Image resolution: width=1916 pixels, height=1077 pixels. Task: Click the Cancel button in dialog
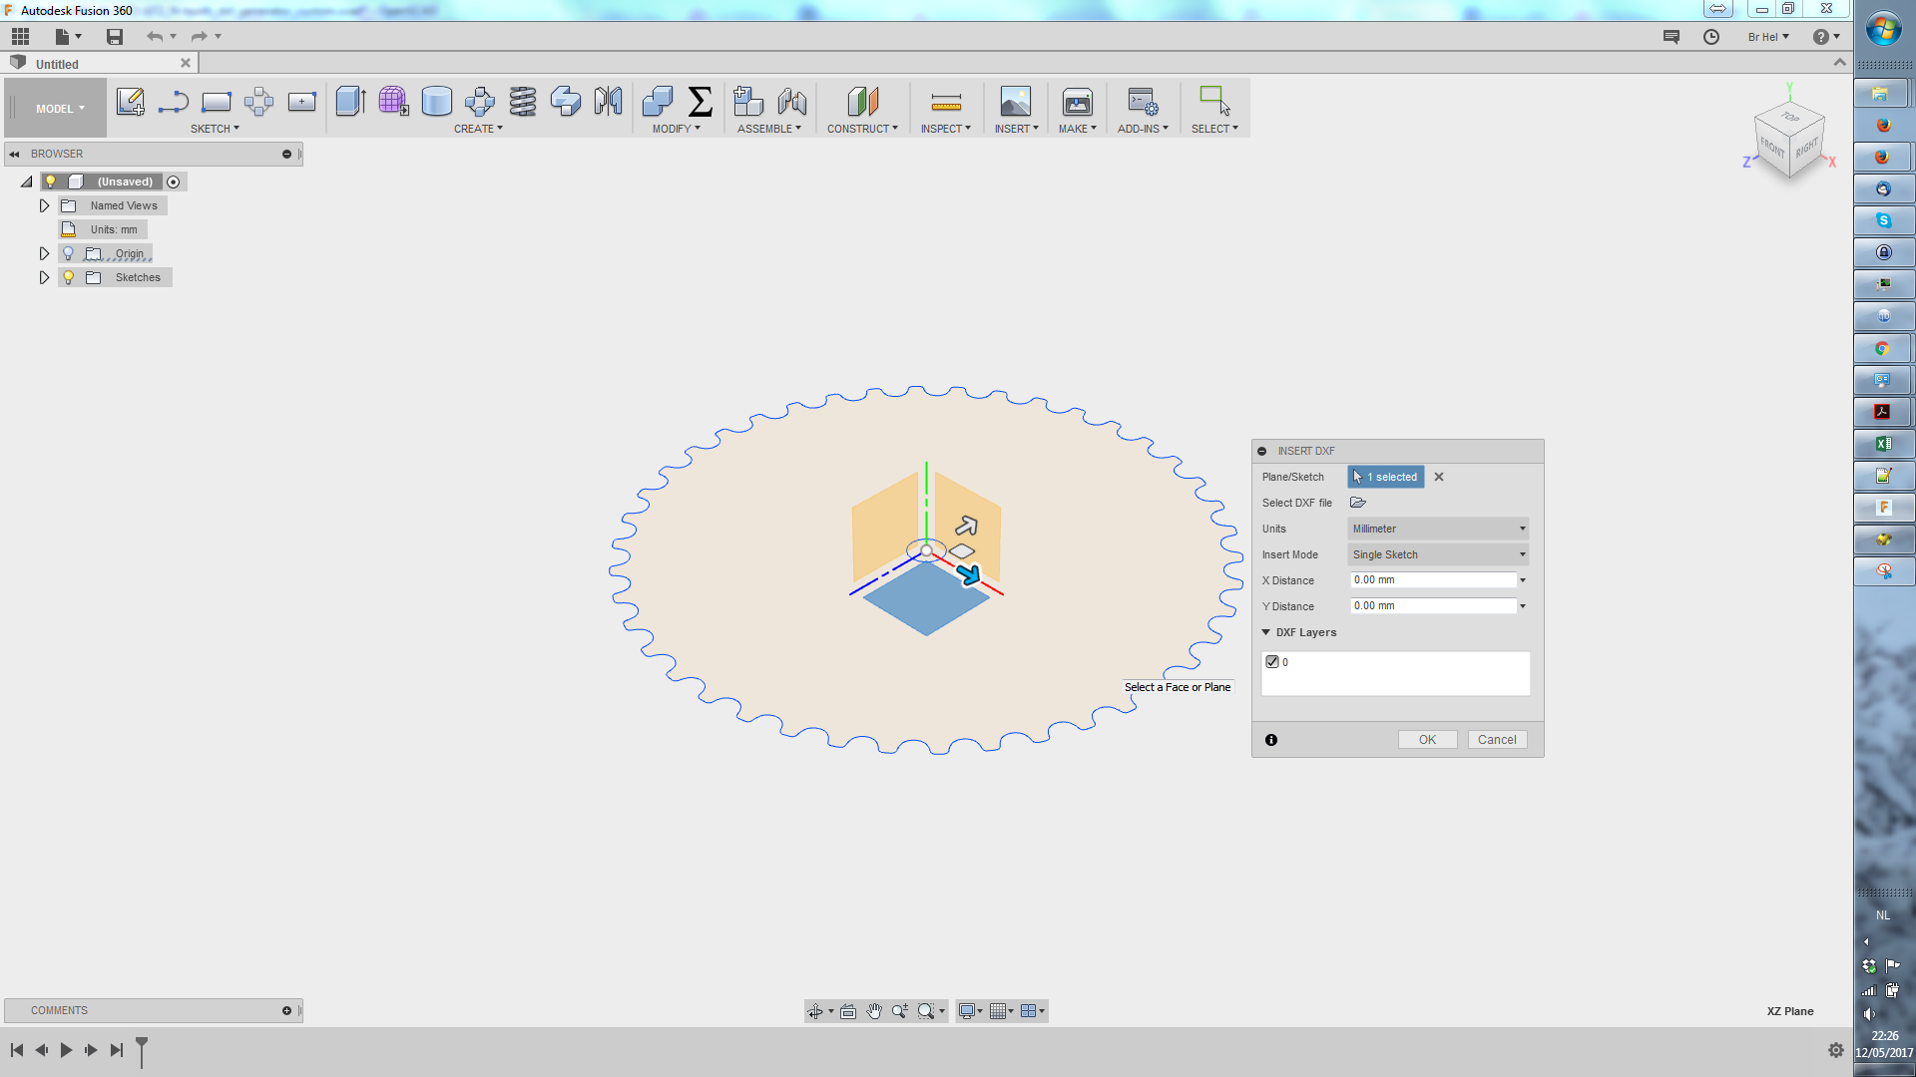(1497, 740)
